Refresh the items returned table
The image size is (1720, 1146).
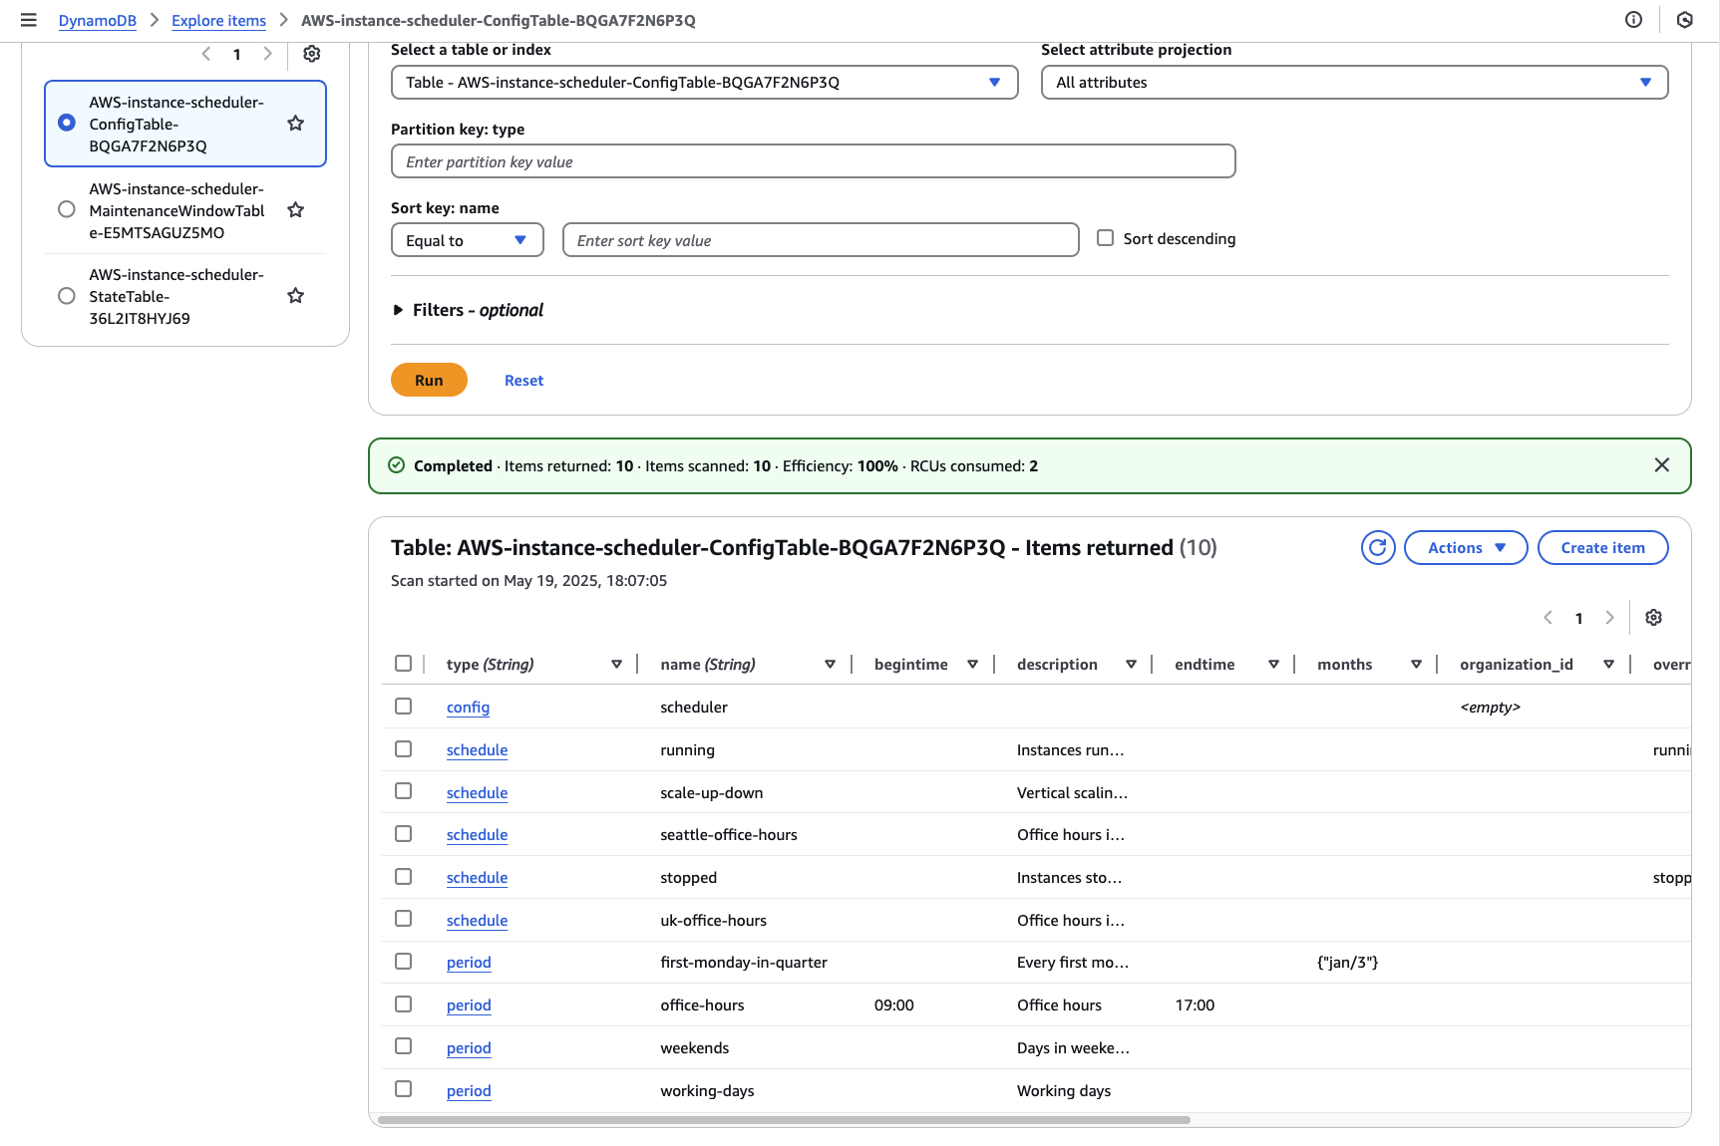tap(1378, 548)
